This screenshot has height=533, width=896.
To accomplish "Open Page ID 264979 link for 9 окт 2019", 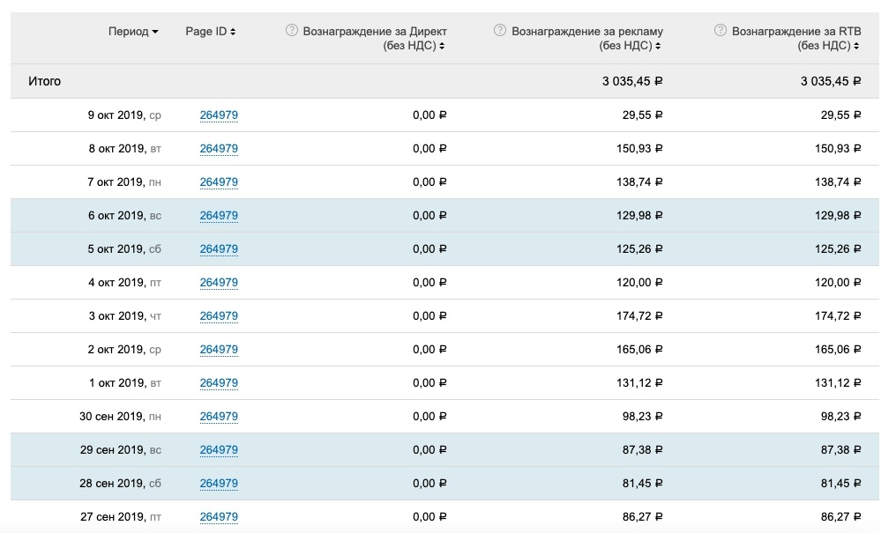I will (x=219, y=115).
